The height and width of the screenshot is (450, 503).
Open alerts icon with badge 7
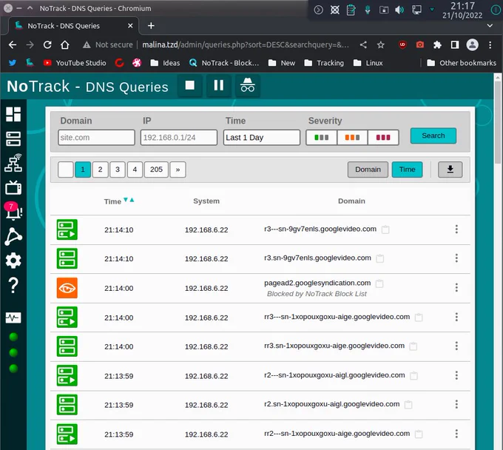(13, 211)
